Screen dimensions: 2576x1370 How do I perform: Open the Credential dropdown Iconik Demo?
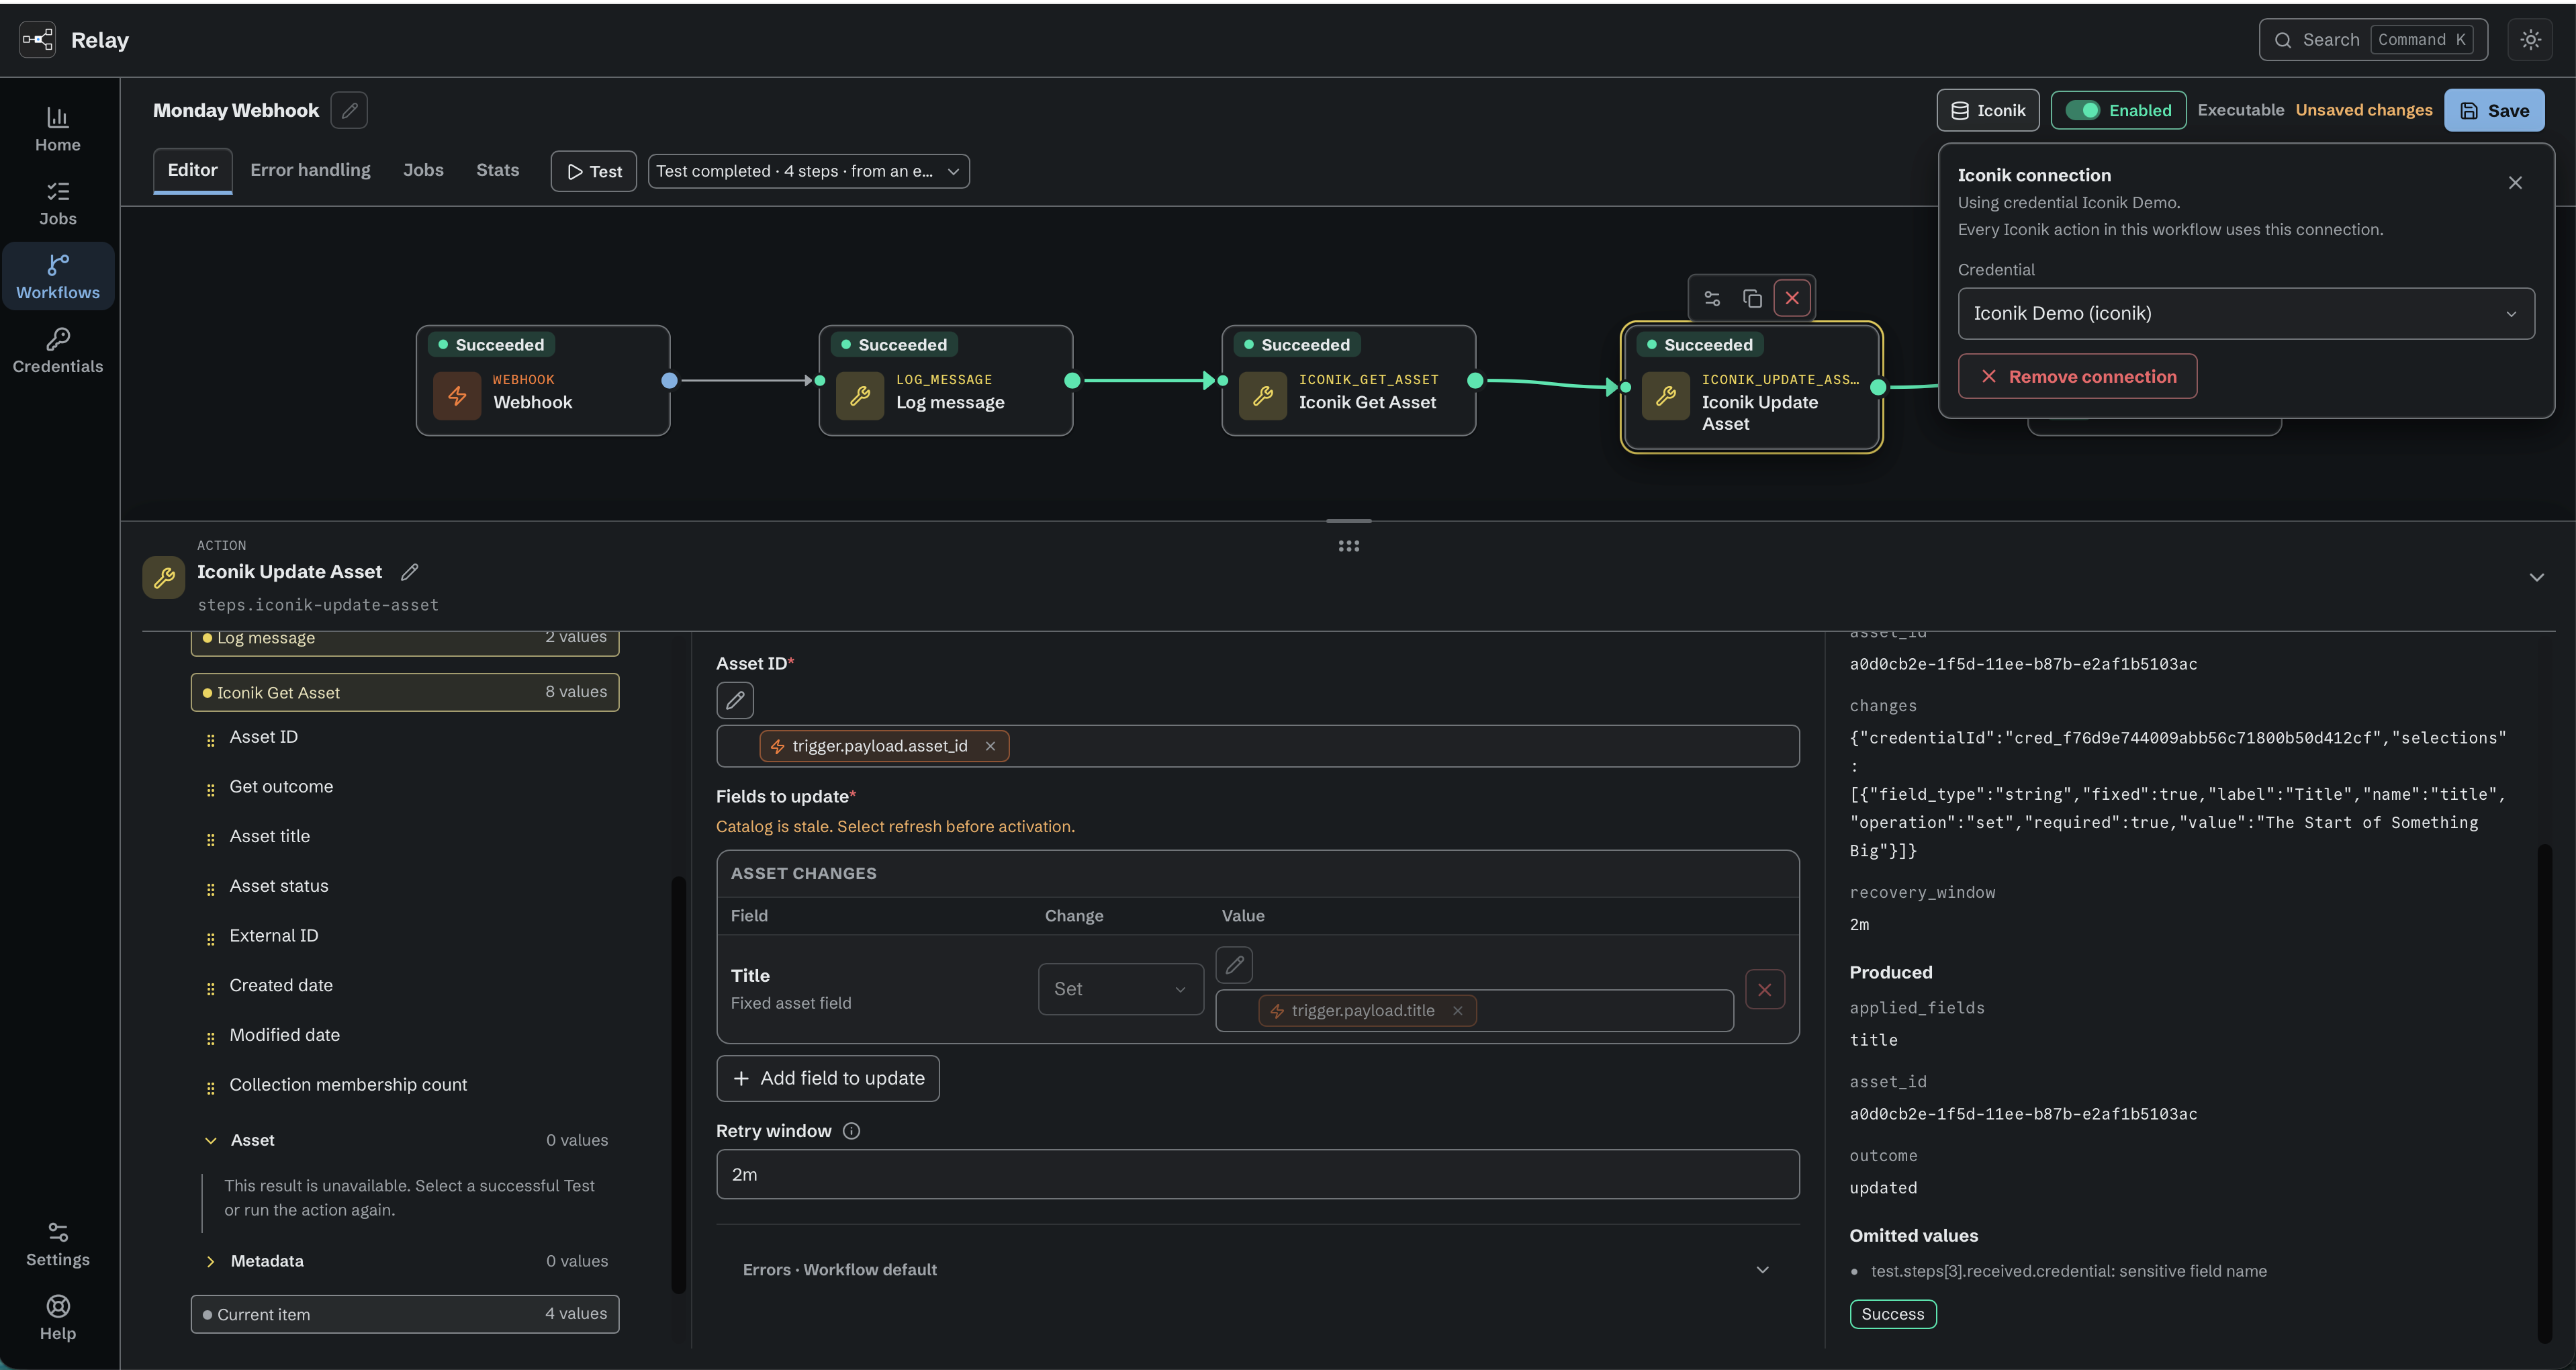coord(2245,314)
